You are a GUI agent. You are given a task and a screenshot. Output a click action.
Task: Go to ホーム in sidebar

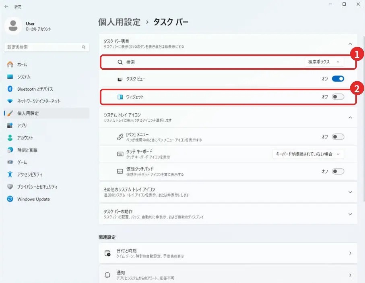pyautogui.click(x=47, y=65)
